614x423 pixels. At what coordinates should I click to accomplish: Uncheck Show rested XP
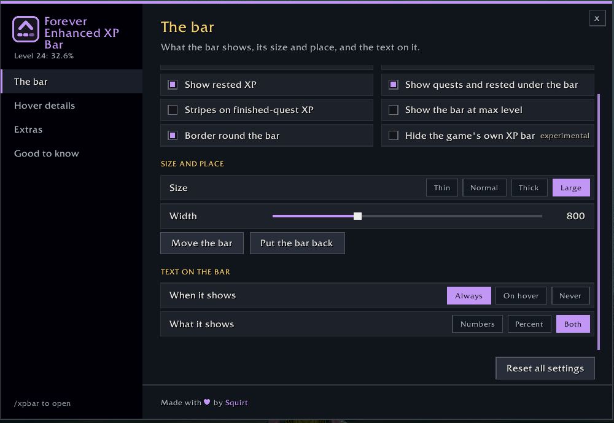[x=173, y=85]
